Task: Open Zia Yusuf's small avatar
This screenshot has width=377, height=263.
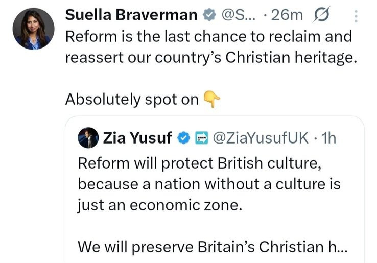Action: pos(88,138)
